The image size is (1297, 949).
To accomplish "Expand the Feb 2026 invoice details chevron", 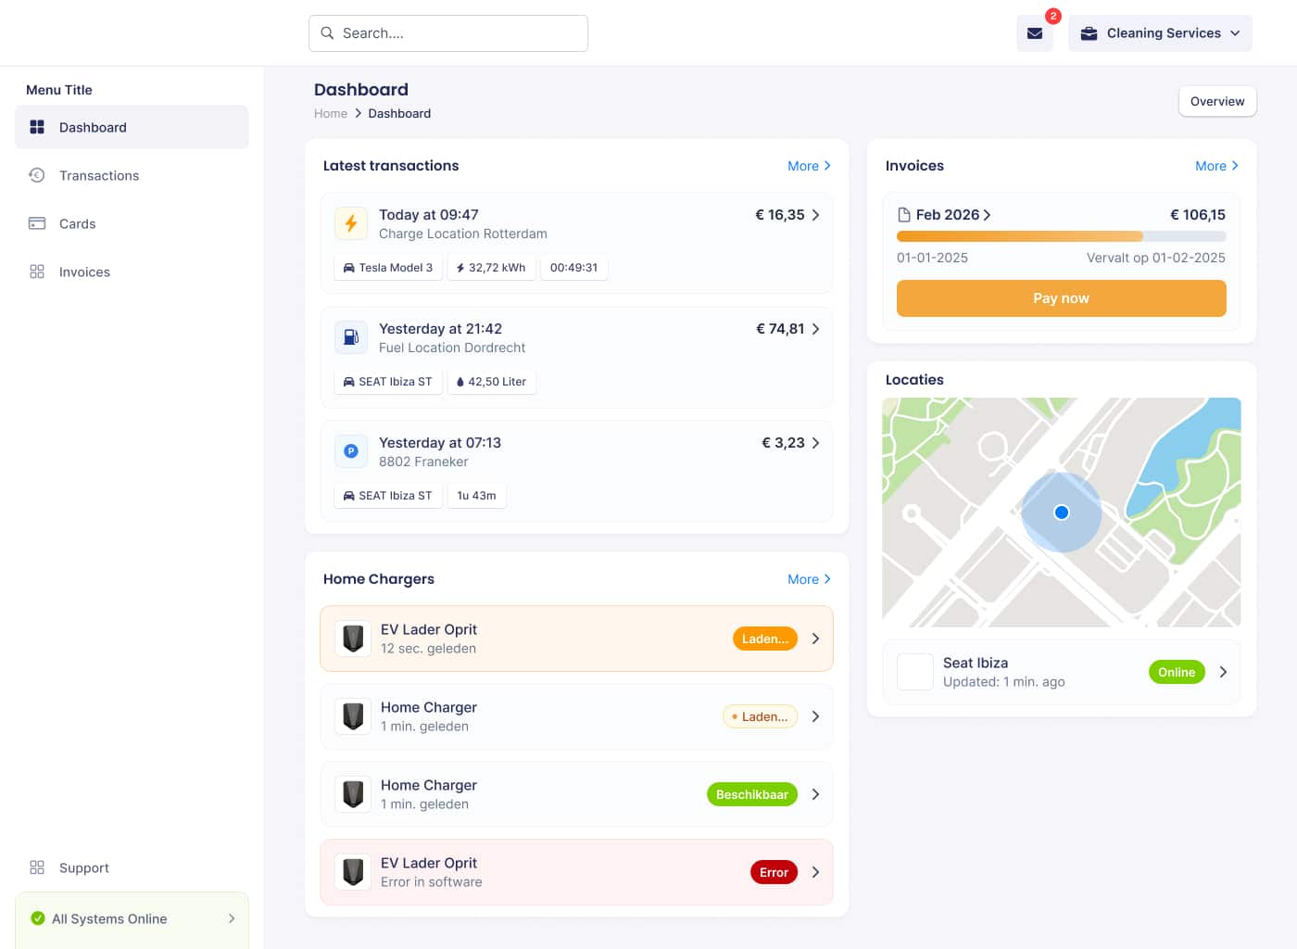I will 987,214.
